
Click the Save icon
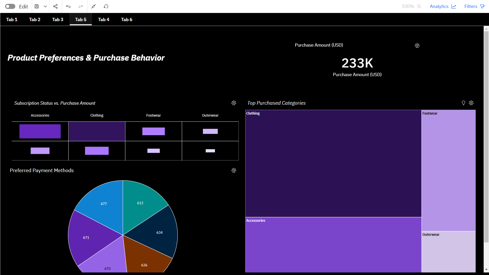click(37, 6)
